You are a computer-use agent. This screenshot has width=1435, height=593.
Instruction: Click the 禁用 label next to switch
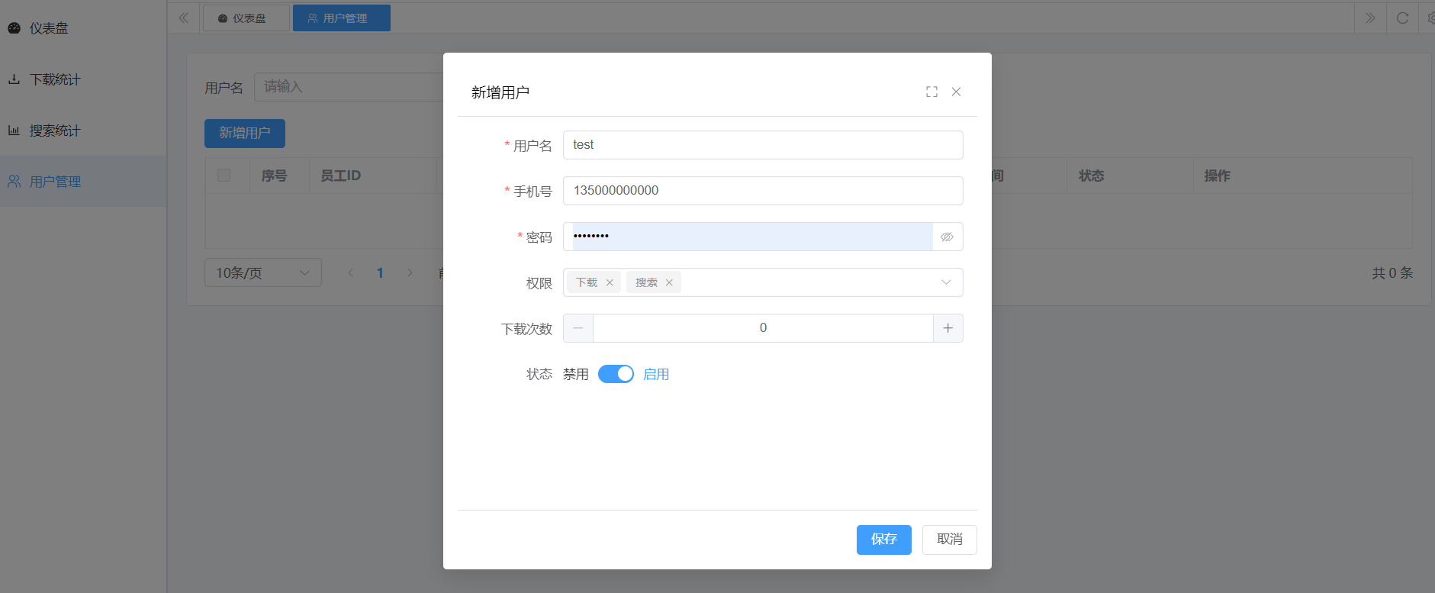point(576,374)
